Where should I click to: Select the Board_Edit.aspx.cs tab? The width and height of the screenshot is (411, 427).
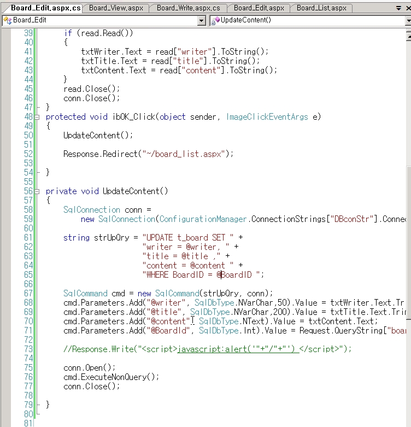point(45,8)
